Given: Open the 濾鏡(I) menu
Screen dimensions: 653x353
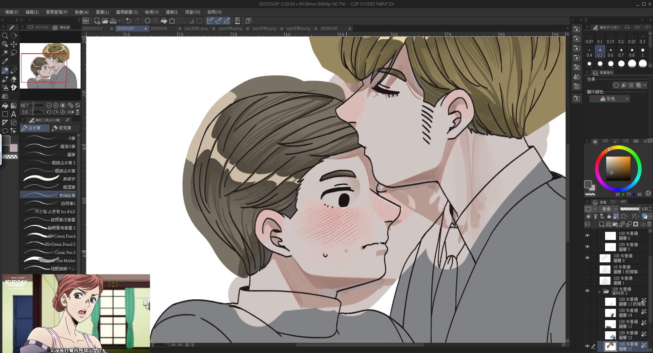Looking at the screenshot, I should point(172,12).
